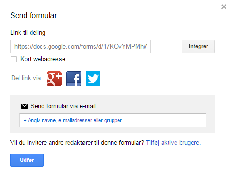Select the sharing link URL field
The height and width of the screenshot is (172, 232).
81,46
